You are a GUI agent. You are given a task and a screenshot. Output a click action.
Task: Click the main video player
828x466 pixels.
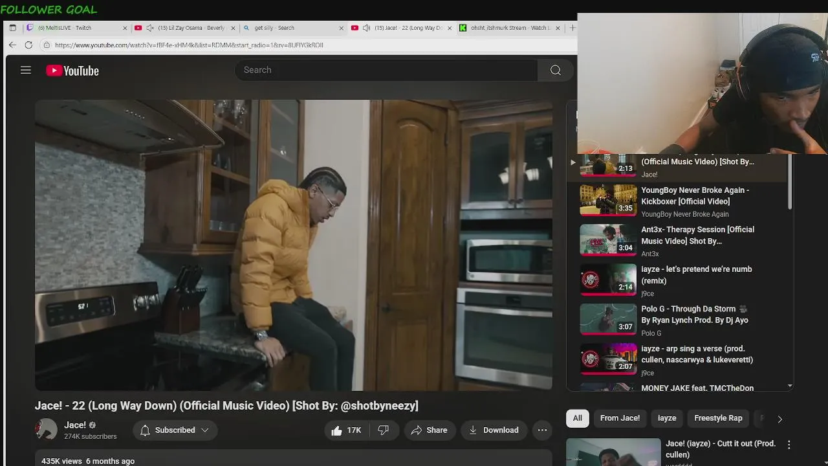coord(293,245)
